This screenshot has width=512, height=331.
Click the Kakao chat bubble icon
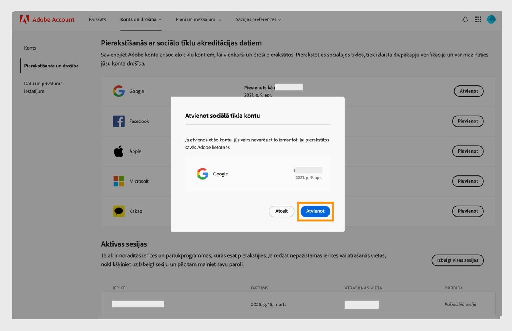click(118, 211)
